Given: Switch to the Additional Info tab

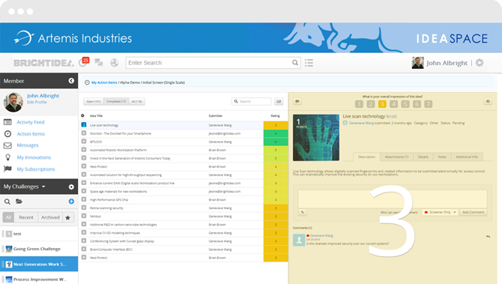Looking at the screenshot, I should point(467,157).
